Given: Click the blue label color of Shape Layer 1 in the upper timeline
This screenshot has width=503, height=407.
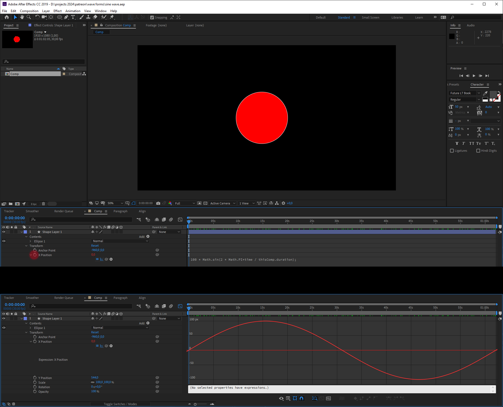Looking at the screenshot, I should (25, 232).
